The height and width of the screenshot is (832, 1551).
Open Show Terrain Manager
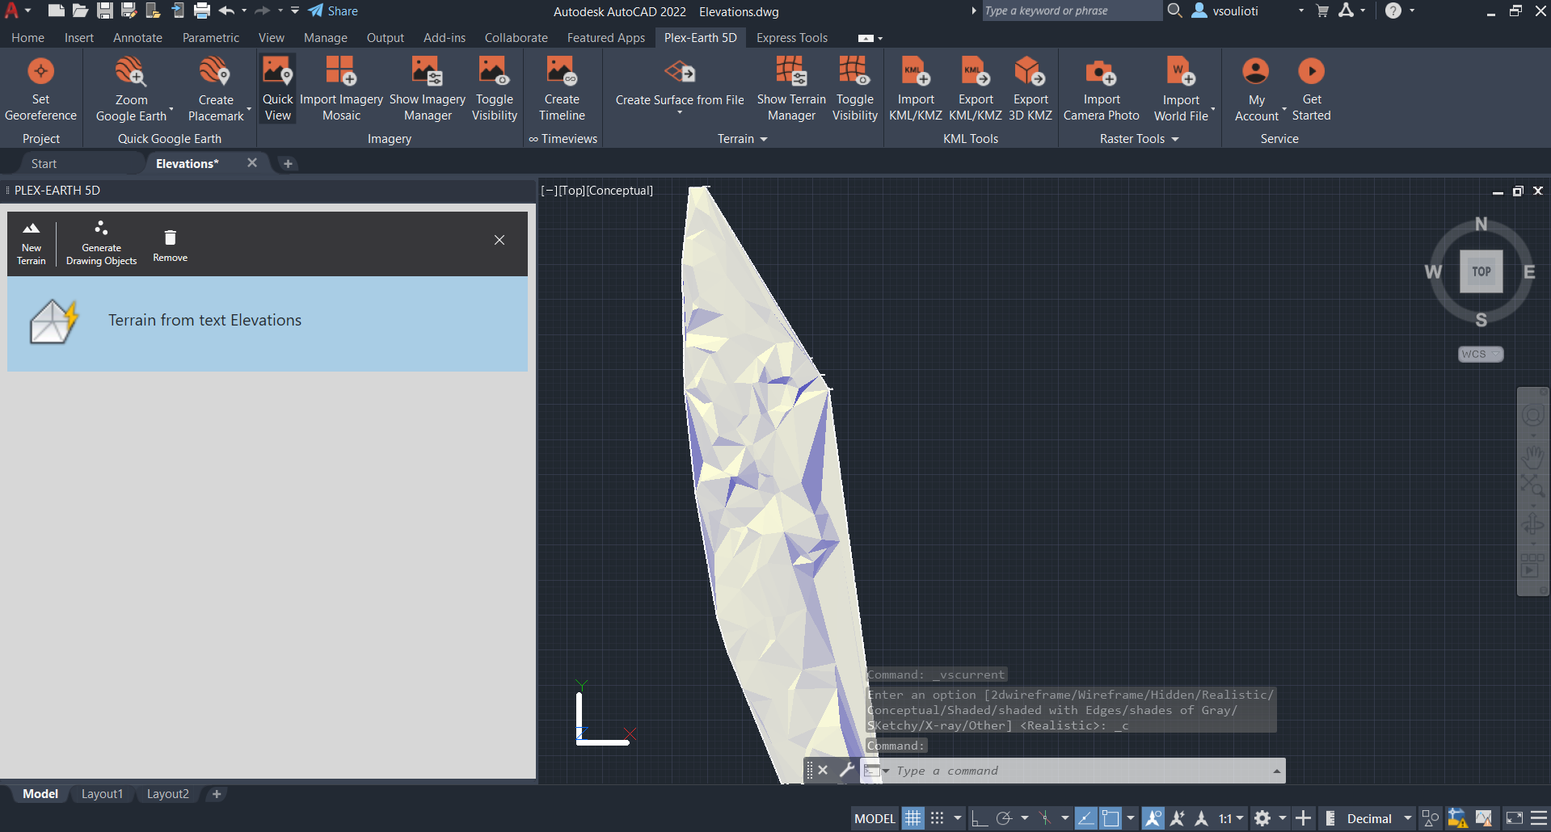(x=791, y=89)
